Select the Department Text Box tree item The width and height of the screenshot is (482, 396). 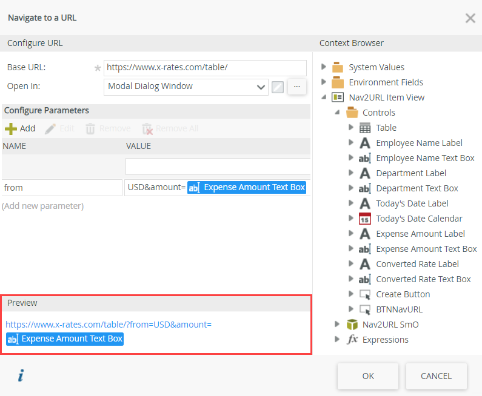(417, 188)
